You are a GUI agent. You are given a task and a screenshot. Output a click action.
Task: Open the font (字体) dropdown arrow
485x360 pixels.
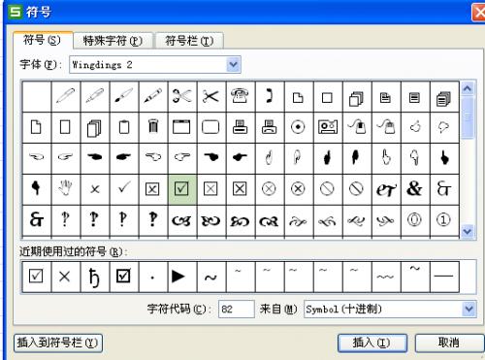tap(234, 65)
